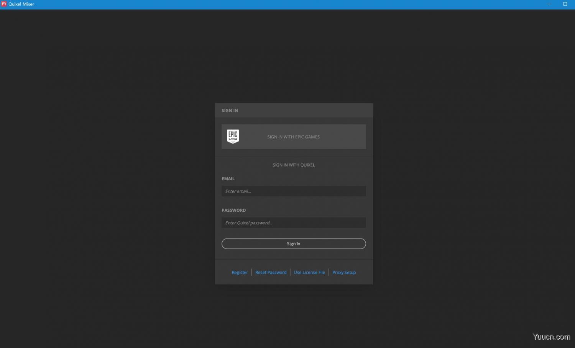Screen dimensions: 575x348
Task: Click the EMAIL field label
Action: click(228, 179)
